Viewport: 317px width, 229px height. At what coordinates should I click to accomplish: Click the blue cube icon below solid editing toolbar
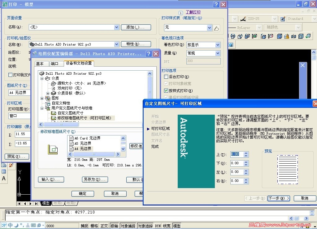point(231,45)
